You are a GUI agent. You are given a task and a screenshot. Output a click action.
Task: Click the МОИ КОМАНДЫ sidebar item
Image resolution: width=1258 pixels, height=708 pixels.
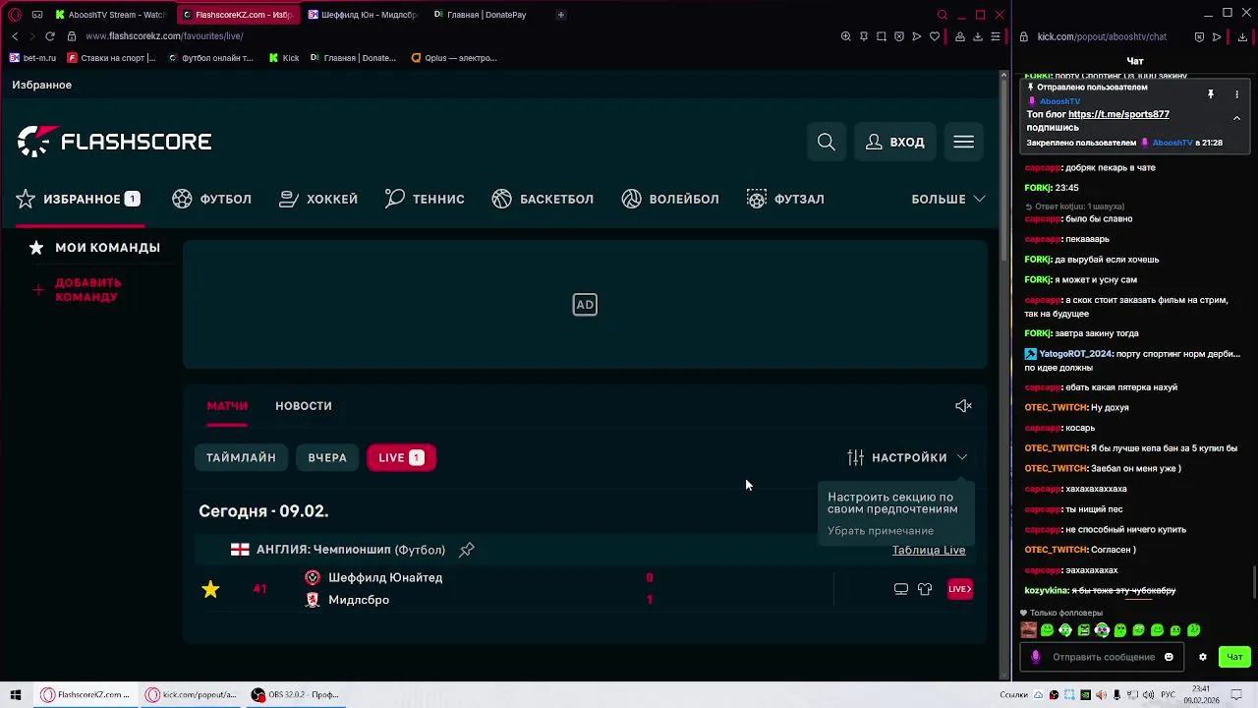click(x=94, y=248)
